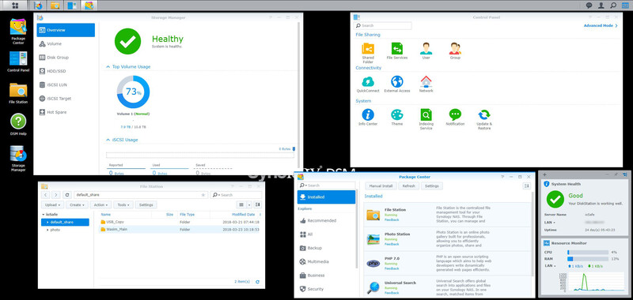The image size is (633, 300).
Task: Click the taskbar search magnifier icon
Action: coord(613,6)
